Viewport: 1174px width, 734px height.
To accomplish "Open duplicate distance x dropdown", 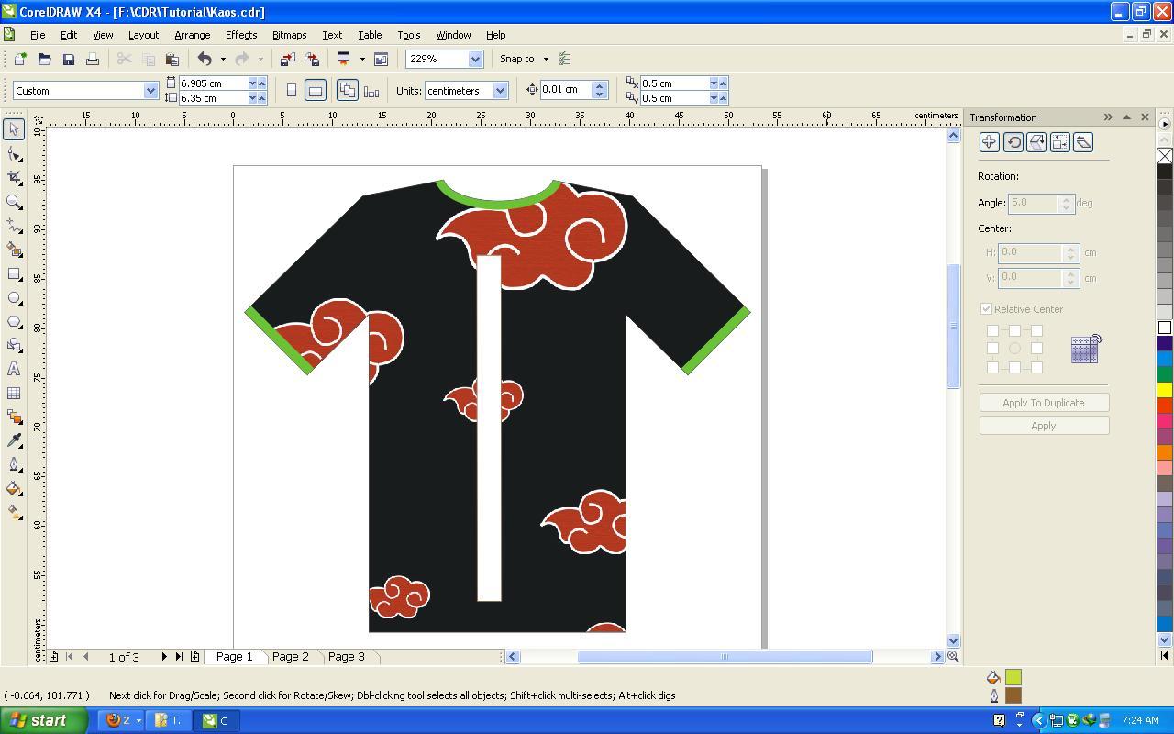I will coord(714,83).
